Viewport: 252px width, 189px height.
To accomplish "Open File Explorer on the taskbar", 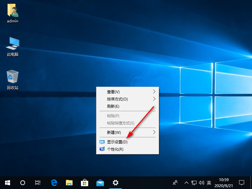I will pos(69,183).
